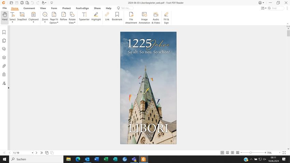Expand the Select tool dropdown arrow
Image resolution: width=290 pixels, height=163 pixels.
tap(12, 22)
